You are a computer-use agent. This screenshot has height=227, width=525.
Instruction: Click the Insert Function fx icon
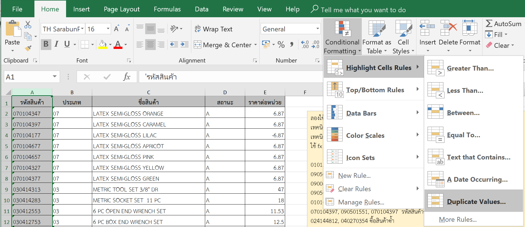pos(127,77)
